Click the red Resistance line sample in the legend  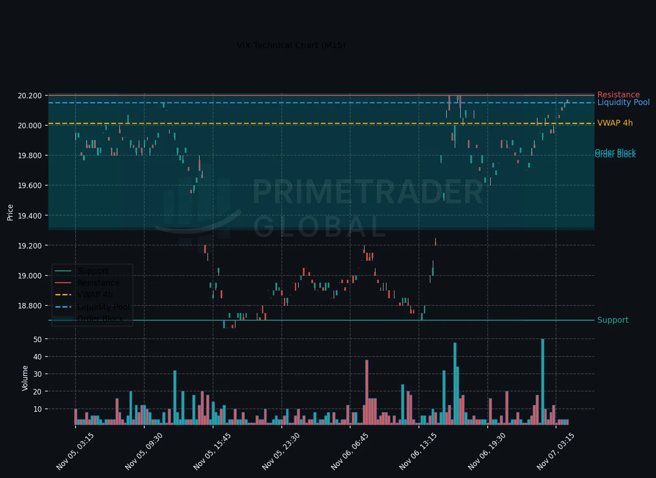pyautogui.click(x=63, y=283)
